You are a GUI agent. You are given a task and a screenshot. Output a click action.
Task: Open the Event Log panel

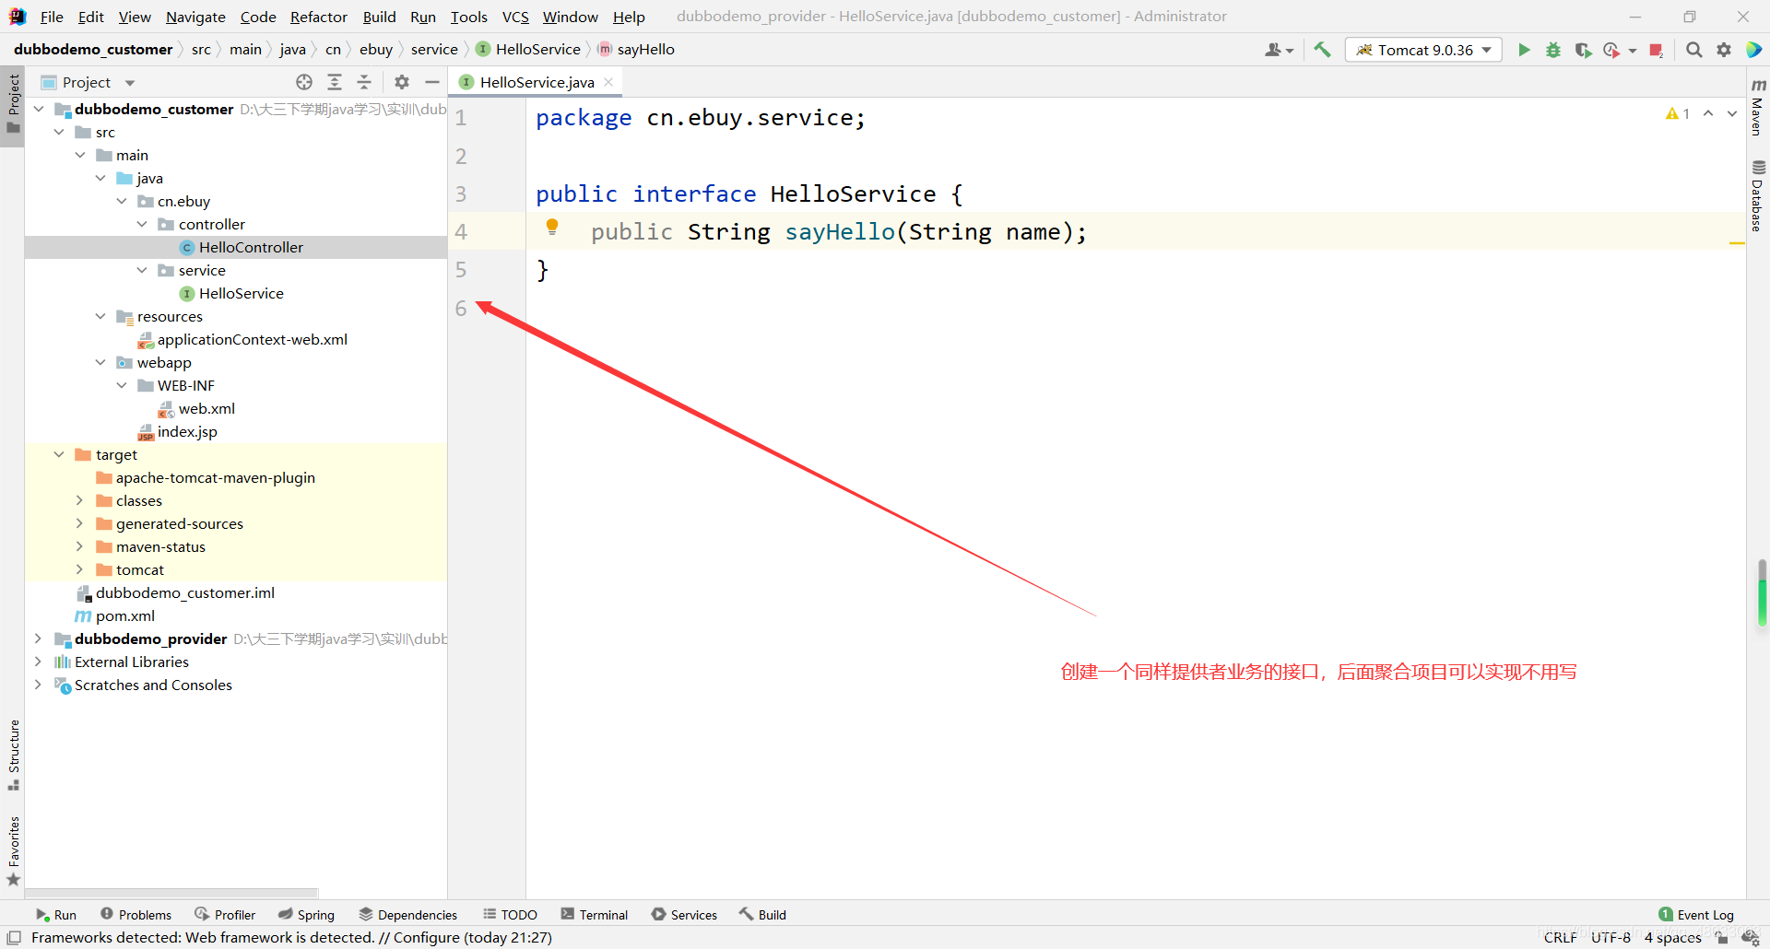click(x=1696, y=914)
